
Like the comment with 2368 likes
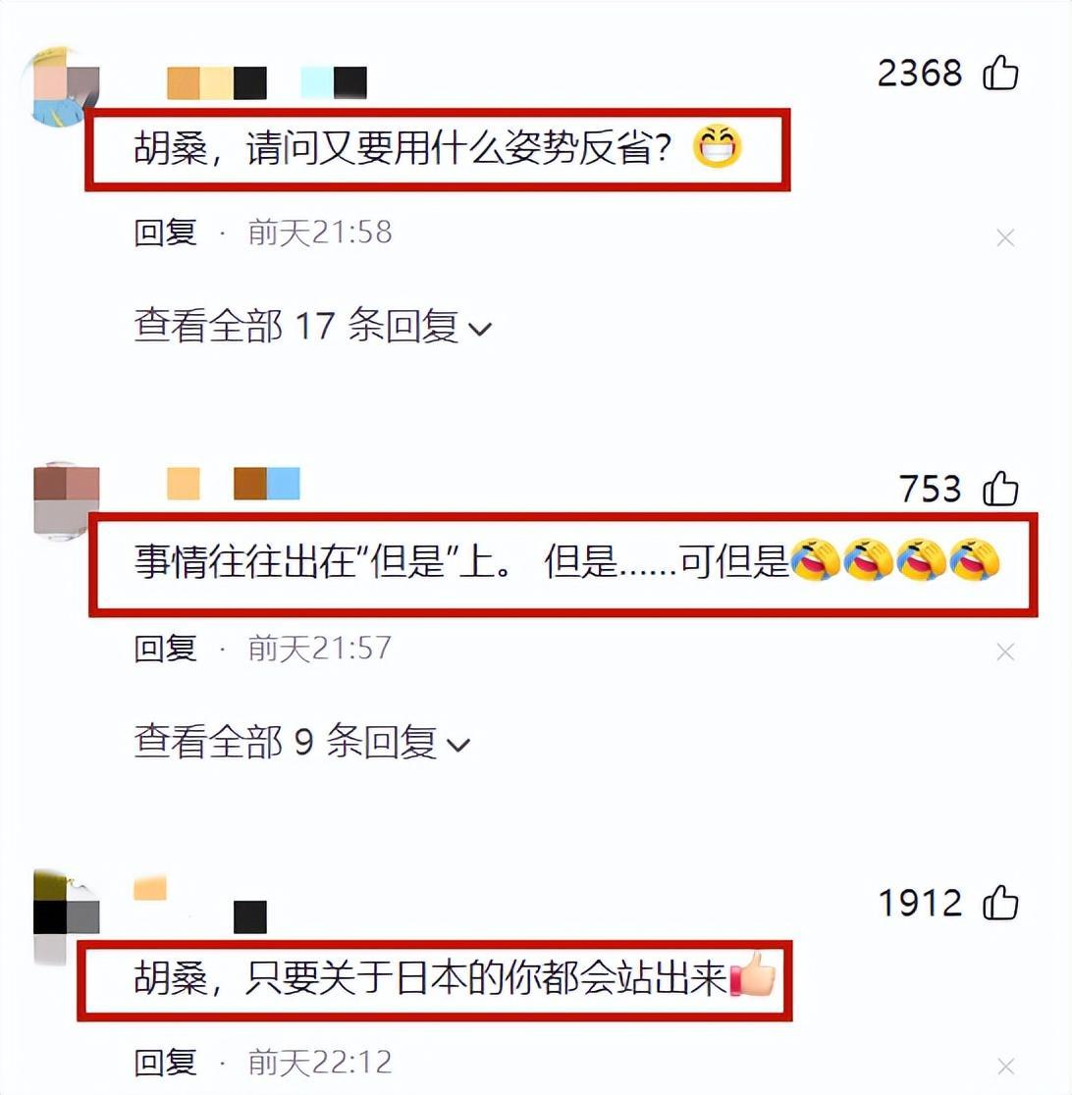pos(1000,73)
